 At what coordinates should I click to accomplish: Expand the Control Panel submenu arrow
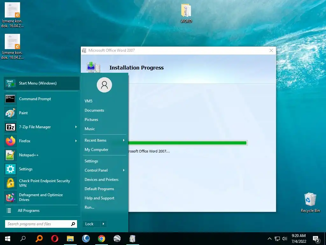[x=124, y=170]
